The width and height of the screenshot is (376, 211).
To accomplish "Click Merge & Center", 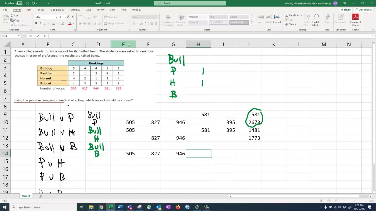I will 114,23.
